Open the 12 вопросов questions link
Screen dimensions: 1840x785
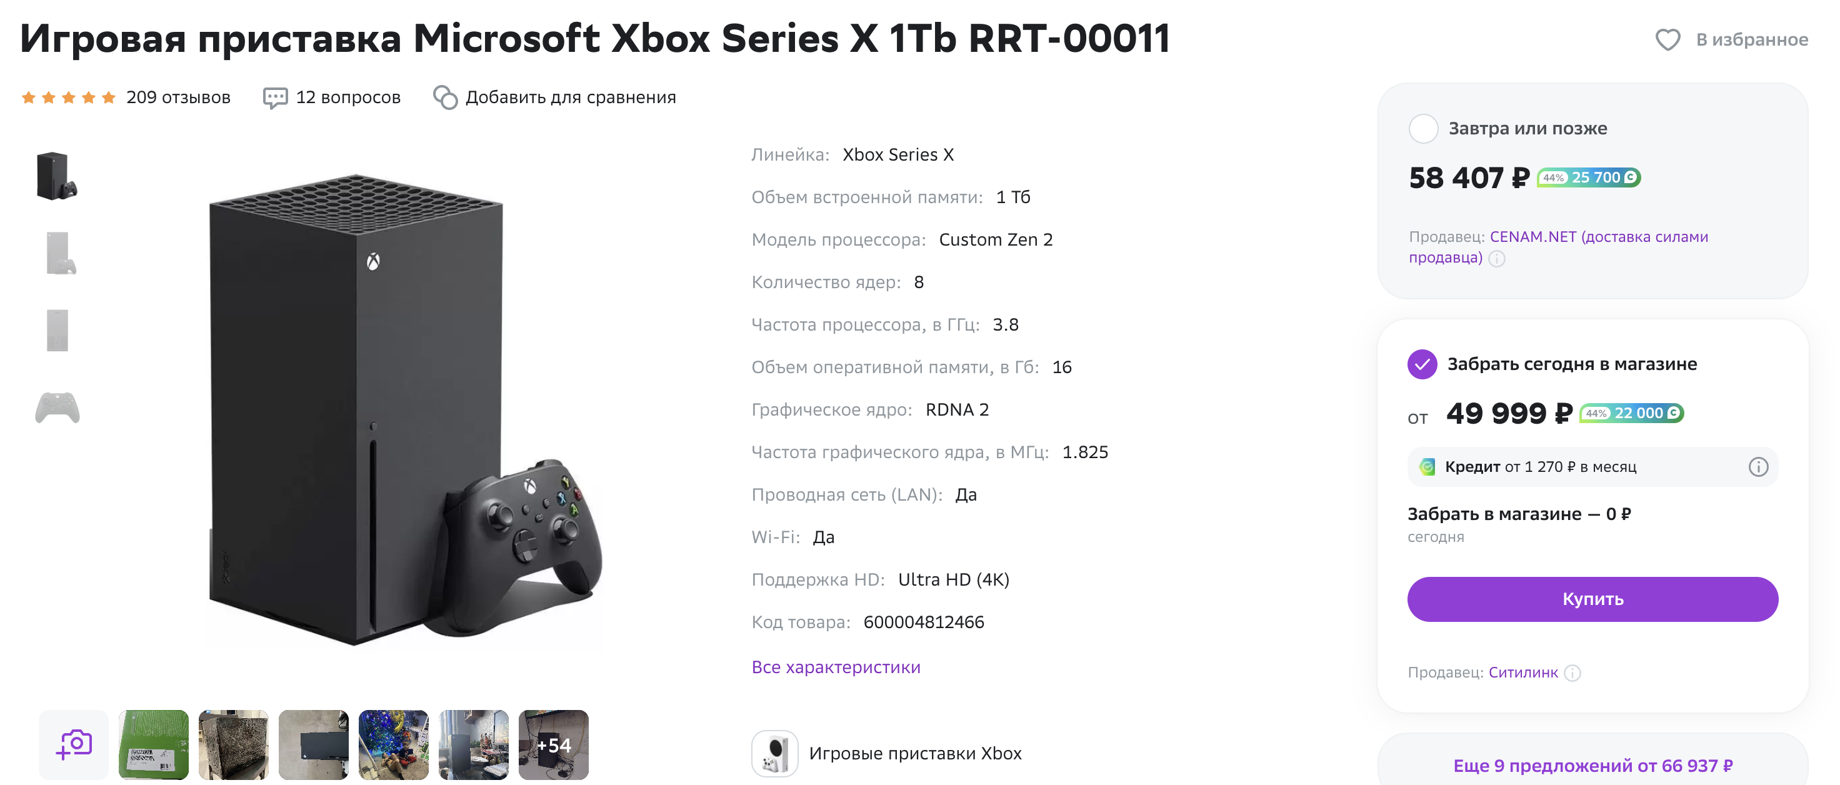(x=348, y=97)
